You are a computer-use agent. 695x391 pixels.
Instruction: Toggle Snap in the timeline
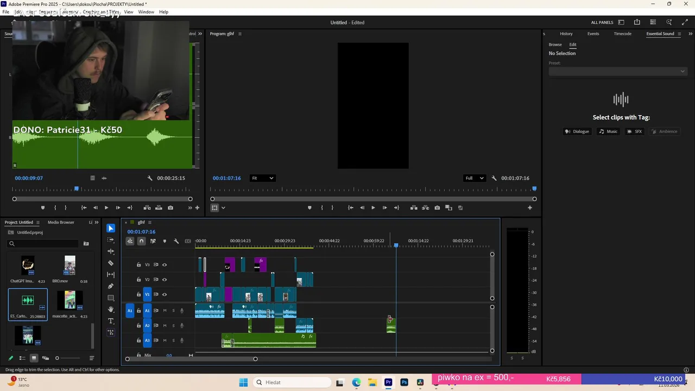pyautogui.click(x=142, y=241)
